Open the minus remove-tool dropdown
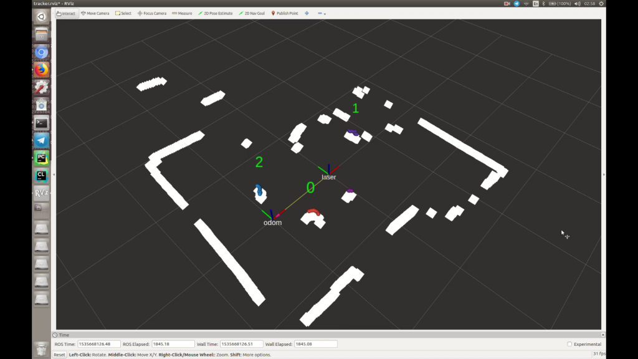The image size is (638, 359). point(321,13)
